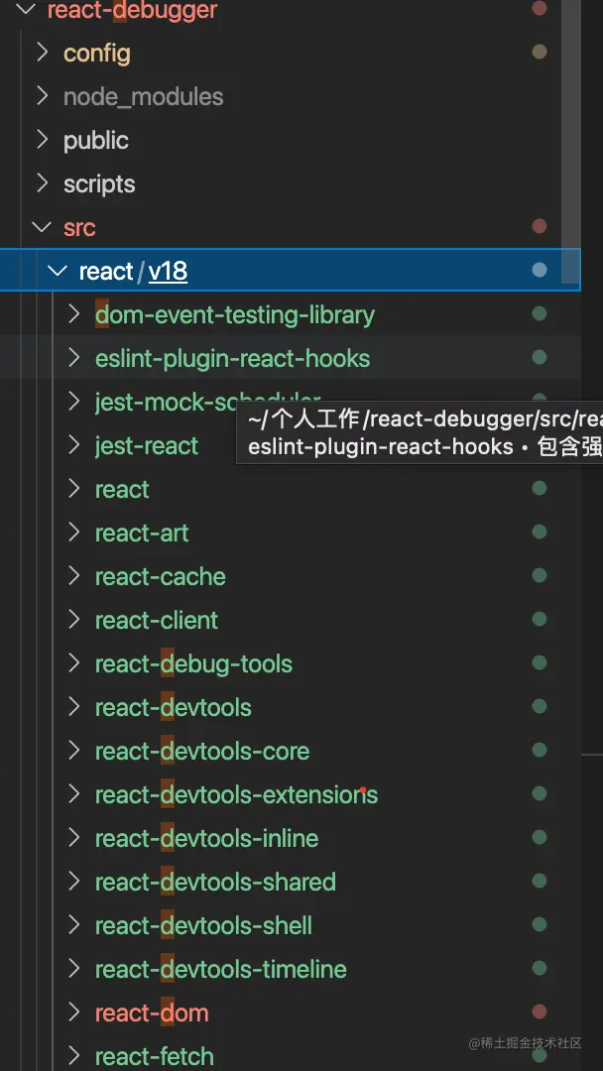Screen dimensions: 603x1071
Task: Select the react-client folder name
Action: click(157, 620)
